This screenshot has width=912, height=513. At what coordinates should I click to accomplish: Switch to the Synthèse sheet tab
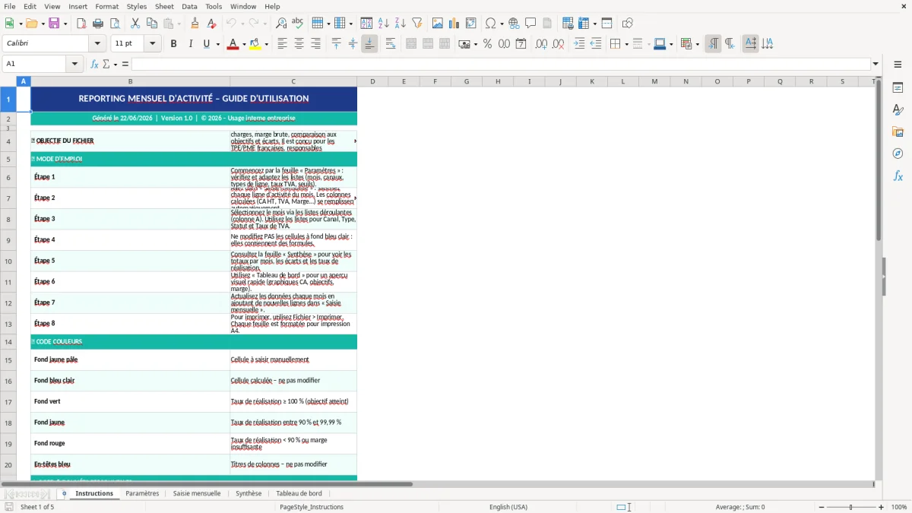[249, 493]
